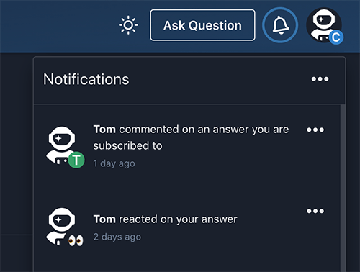Click the Ask Question button

(202, 25)
